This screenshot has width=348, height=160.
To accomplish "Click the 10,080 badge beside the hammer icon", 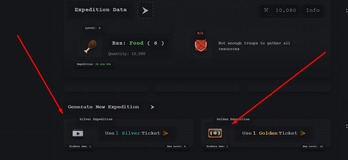I will click(x=286, y=10).
